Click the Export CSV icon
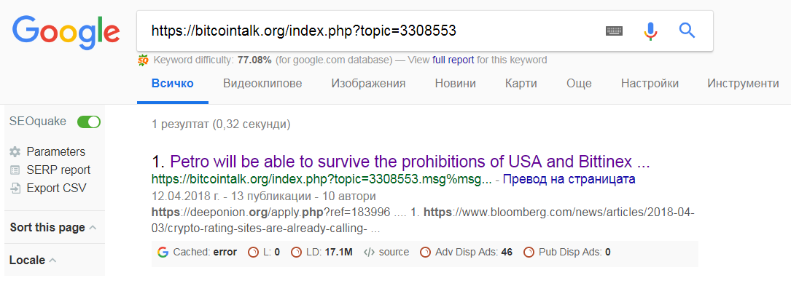791x286 pixels. pyautogui.click(x=15, y=188)
